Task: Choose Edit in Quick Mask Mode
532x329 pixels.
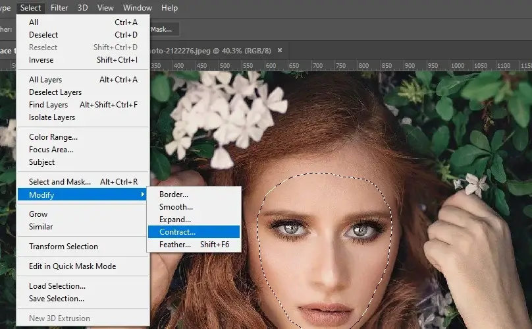Action: (83, 266)
